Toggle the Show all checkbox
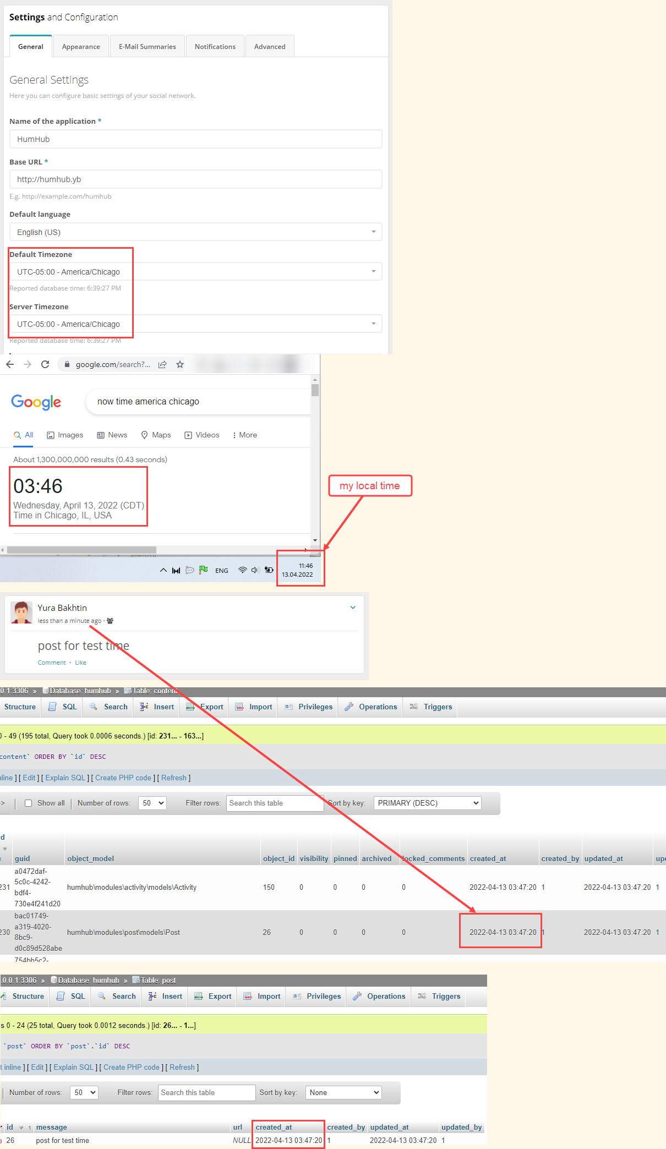This screenshot has height=1149, width=666. click(28, 803)
